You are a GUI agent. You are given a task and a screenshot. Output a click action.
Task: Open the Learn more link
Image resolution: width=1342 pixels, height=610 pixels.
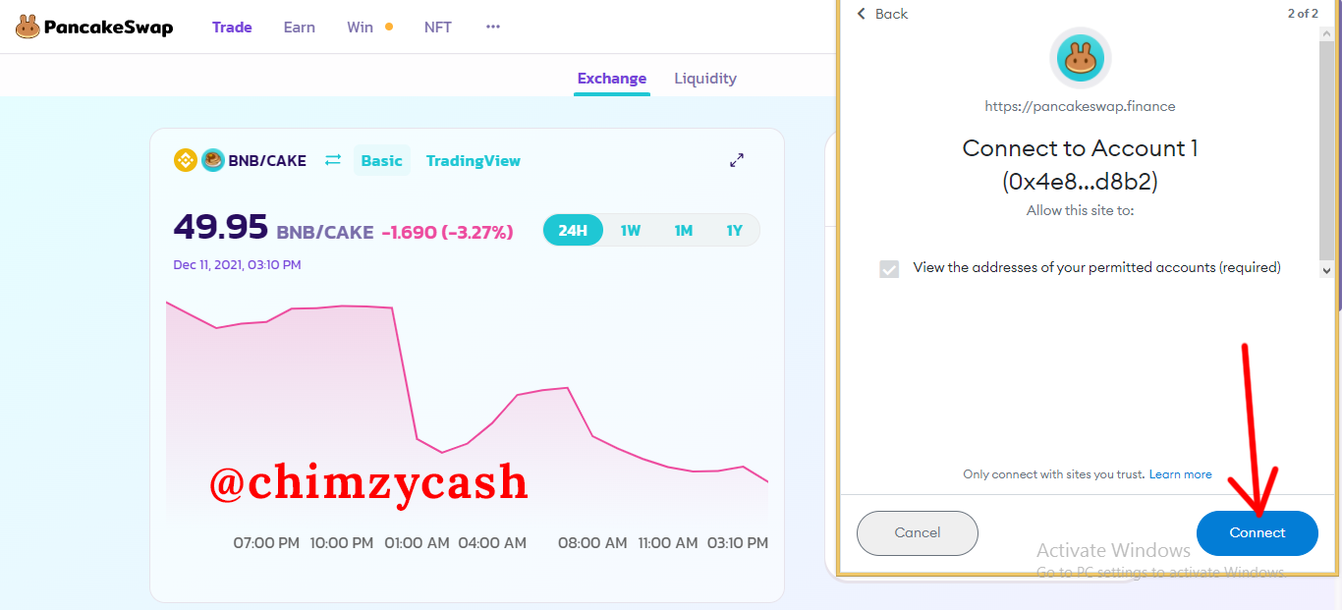pos(1181,474)
